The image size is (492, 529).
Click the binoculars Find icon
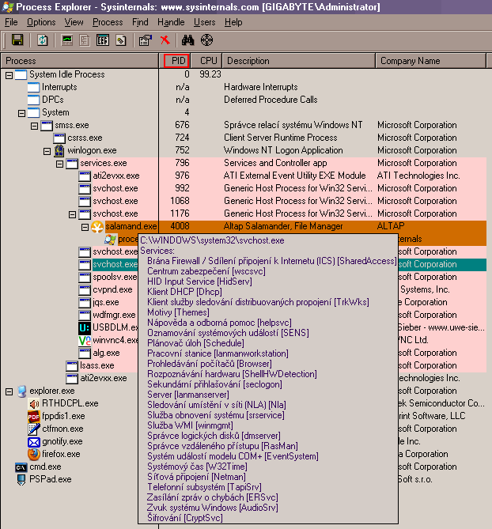pyautogui.click(x=188, y=40)
